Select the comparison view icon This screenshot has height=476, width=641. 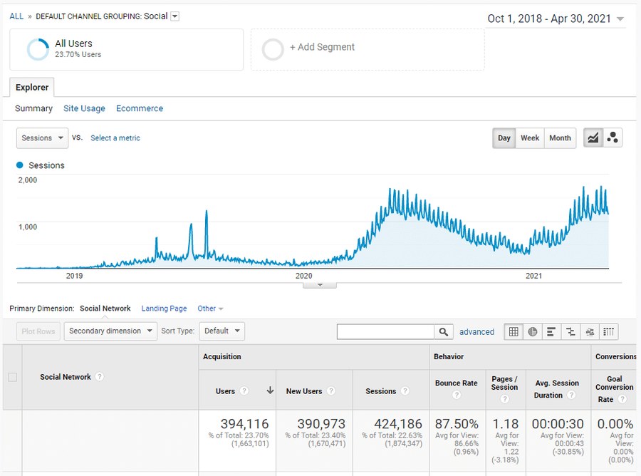point(570,331)
